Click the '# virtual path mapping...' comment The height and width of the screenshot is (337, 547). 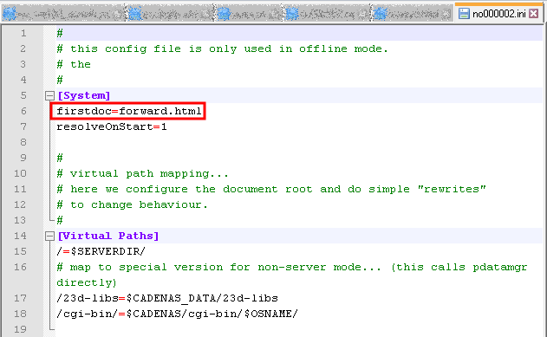143,173
